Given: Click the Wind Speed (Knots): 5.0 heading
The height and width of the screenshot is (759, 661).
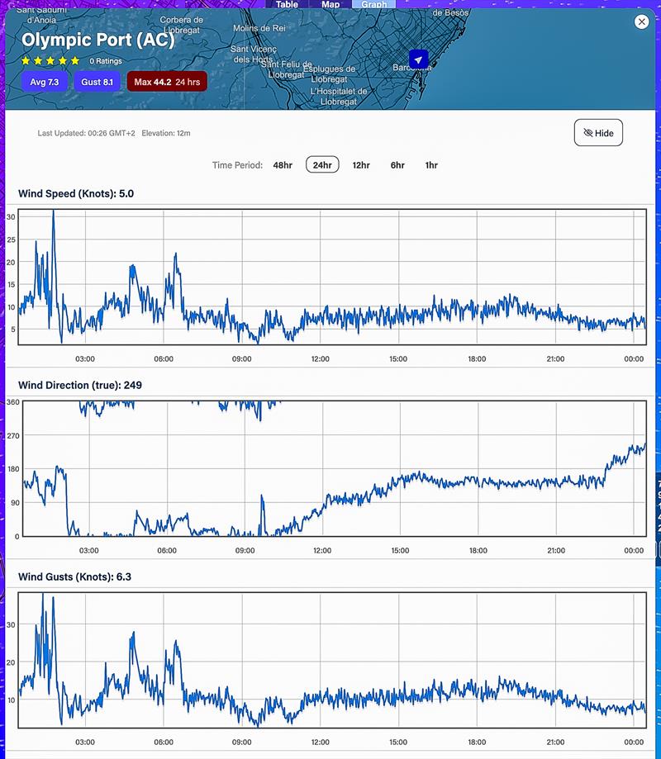Looking at the screenshot, I should [x=76, y=193].
